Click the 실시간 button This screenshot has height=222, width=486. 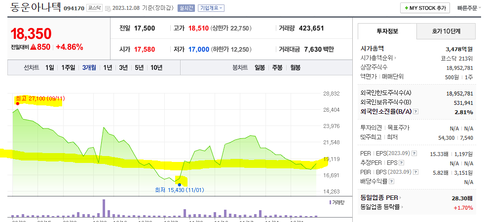click(186, 8)
